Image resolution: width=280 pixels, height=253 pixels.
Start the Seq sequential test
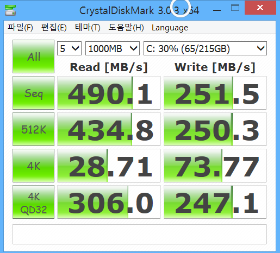(x=33, y=93)
